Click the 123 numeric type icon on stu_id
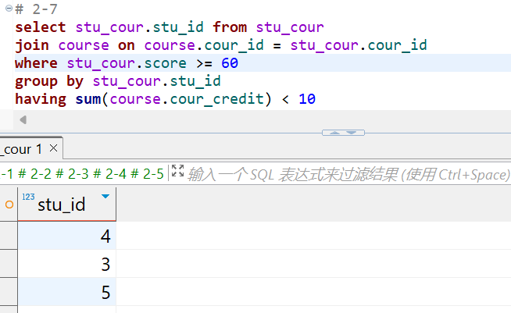Viewport: 511px width, 313px height. click(x=28, y=197)
